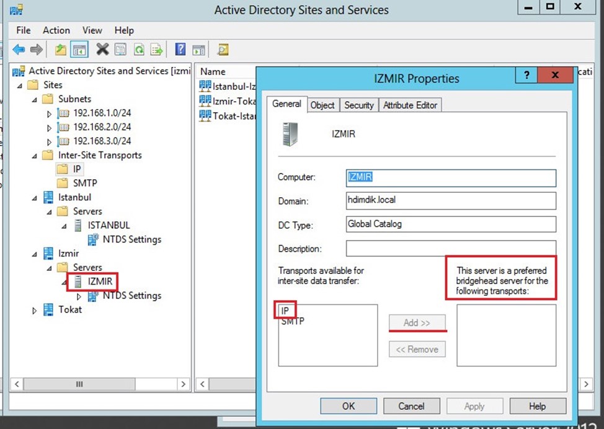Click the Domain field showing hdimdik.local
This screenshot has height=429, width=604.
(x=451, y=201)
